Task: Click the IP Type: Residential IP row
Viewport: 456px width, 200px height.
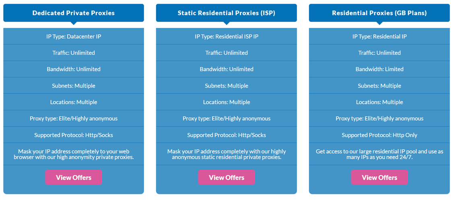Action: pos(380,37)
